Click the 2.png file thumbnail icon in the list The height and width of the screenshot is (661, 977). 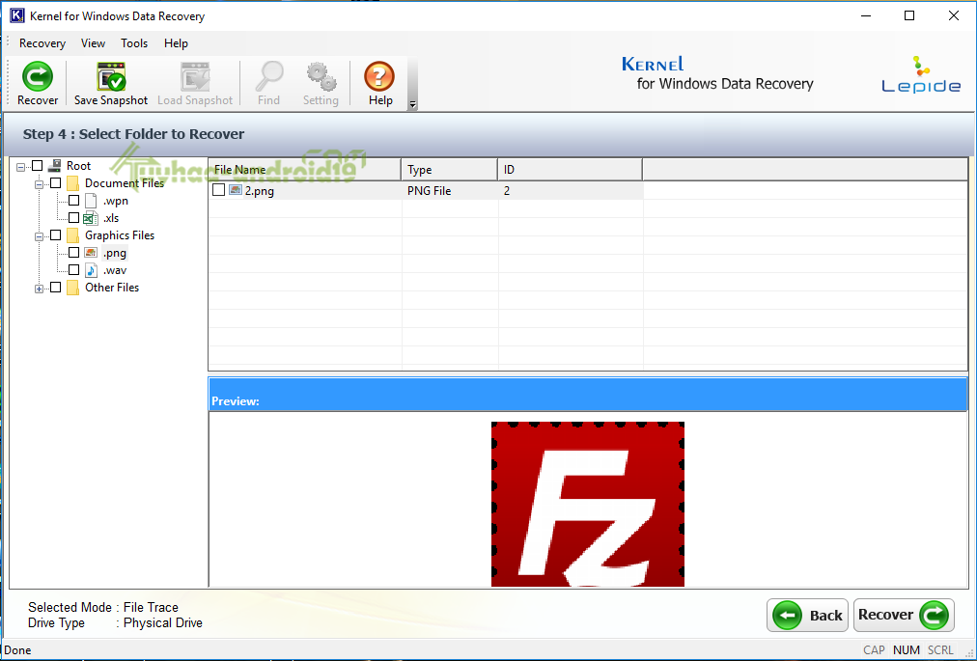coord(236,190)
